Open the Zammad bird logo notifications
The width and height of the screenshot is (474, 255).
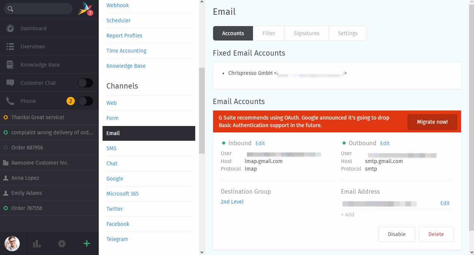point(85,9)
